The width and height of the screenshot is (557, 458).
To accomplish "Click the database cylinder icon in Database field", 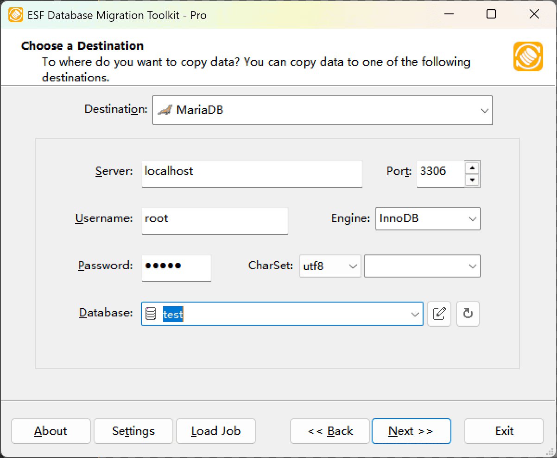I will pos(151,314).
